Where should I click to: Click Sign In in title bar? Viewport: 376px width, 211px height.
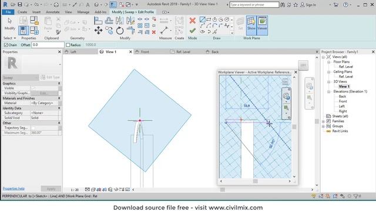[x=308, y=5]
